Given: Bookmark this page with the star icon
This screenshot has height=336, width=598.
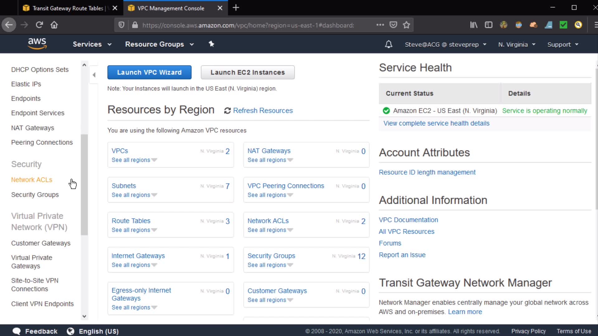Looking at the screenshot, I should (x=406, y=25).
